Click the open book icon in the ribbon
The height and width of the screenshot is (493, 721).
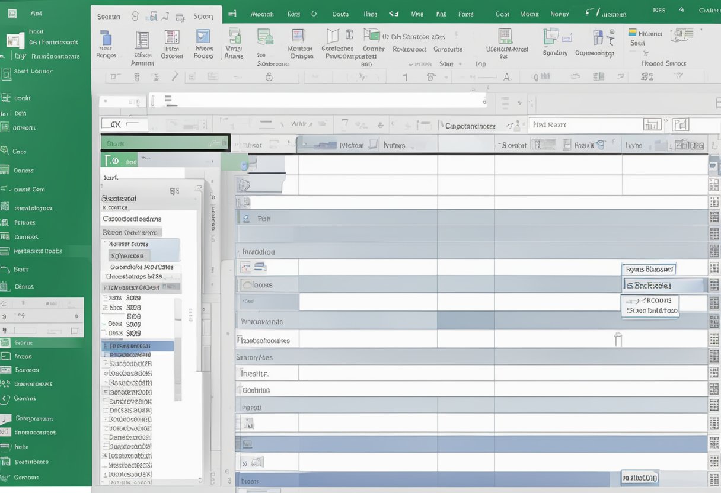(333, 36)
